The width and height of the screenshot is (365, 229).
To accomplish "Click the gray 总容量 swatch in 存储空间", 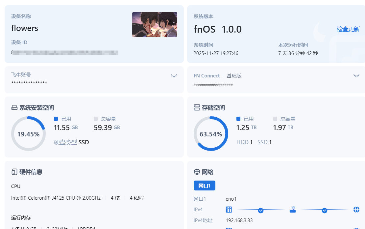I will (x=275, y=119).
